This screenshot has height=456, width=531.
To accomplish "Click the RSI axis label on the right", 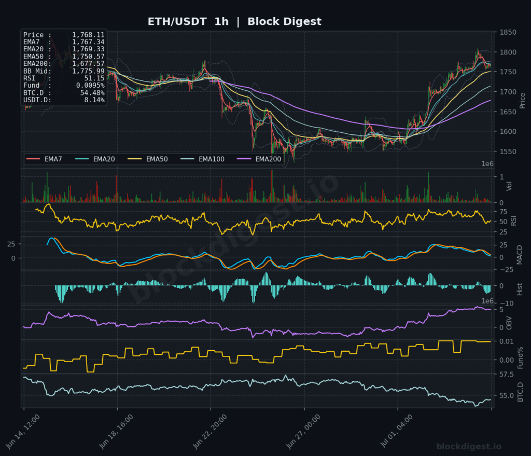I will coord(514,220).
